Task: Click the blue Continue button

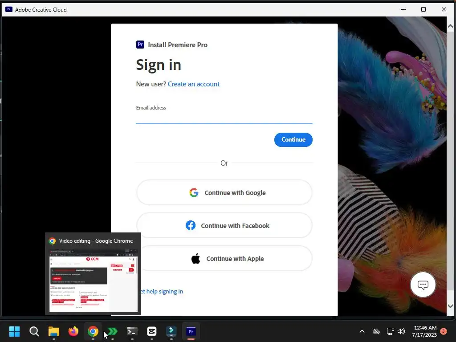Action: coord(293,139)
